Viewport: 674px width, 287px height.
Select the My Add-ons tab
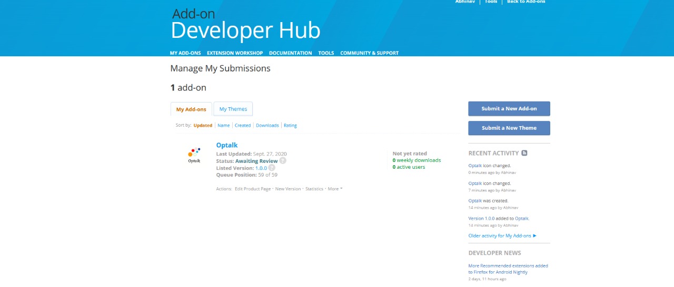(x=191, y=109)
